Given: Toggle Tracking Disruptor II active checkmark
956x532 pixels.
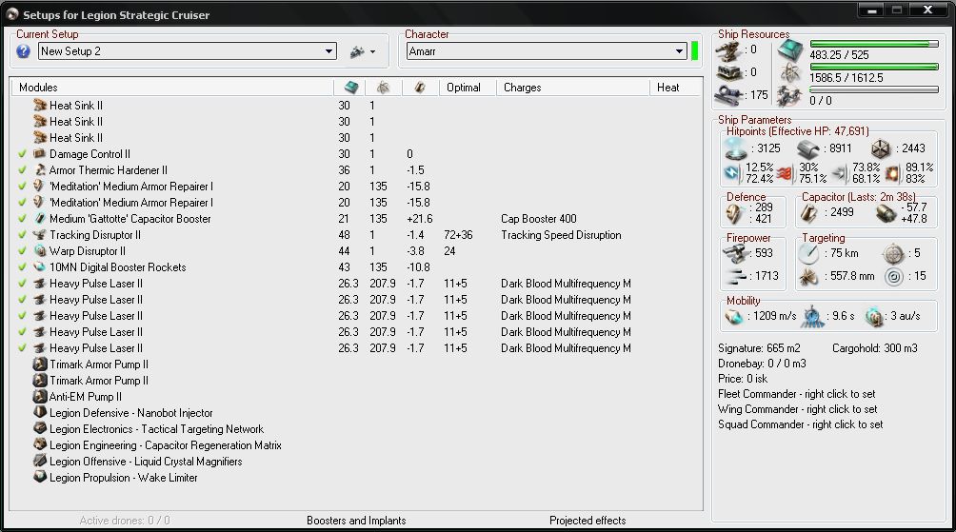Looking at the screenshot, I should coord(23,235).
